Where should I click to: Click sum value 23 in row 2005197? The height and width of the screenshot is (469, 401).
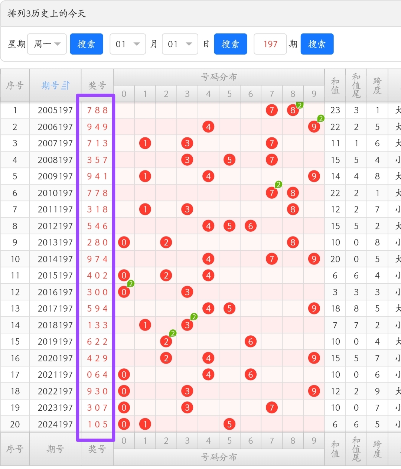(x=335, y=110)
